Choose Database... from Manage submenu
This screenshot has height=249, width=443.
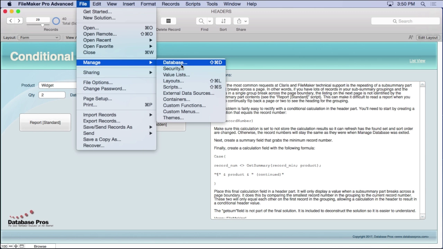click(x=191, y=63)
